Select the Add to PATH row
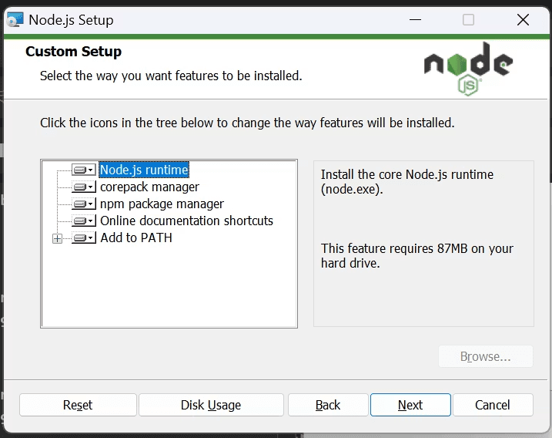The height and width of the screenshot is (438, 552). pos(136,238)
